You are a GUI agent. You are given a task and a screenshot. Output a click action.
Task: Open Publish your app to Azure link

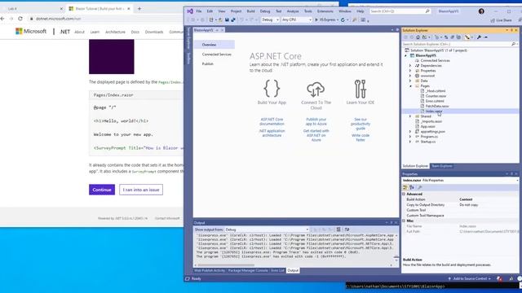click(316, 121)
